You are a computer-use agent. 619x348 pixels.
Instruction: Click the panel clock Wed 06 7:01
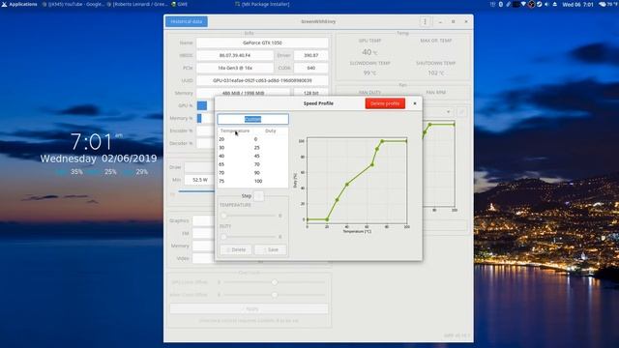[578, 4]
